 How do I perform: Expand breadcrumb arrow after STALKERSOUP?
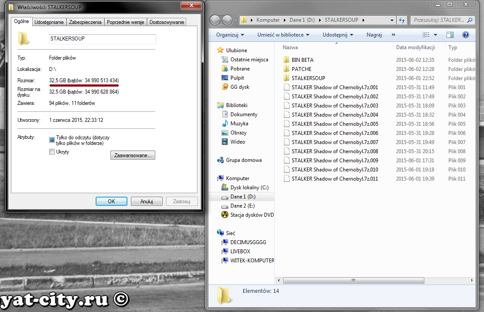click(x=364, y=20)
